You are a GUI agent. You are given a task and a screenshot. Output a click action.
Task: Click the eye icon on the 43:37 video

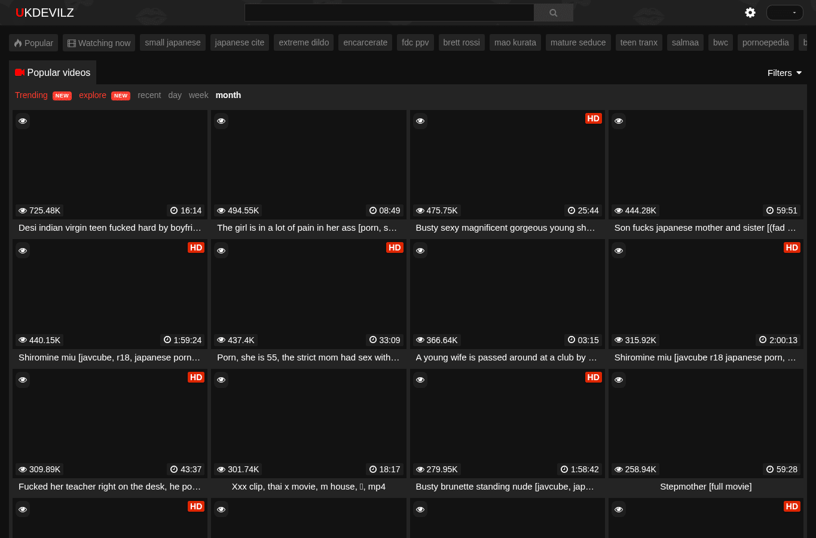pos(23,380)
